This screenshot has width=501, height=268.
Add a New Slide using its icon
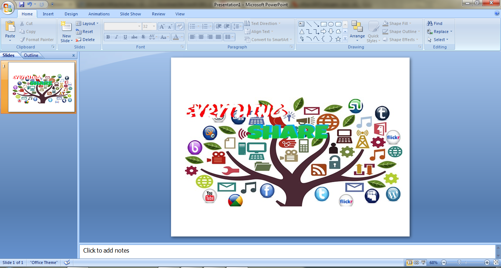(x=66, y=26)
